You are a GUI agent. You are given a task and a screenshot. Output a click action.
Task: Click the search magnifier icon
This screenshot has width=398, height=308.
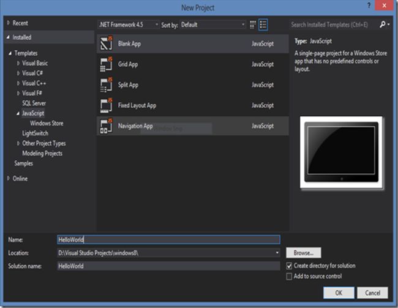point(383,24)
